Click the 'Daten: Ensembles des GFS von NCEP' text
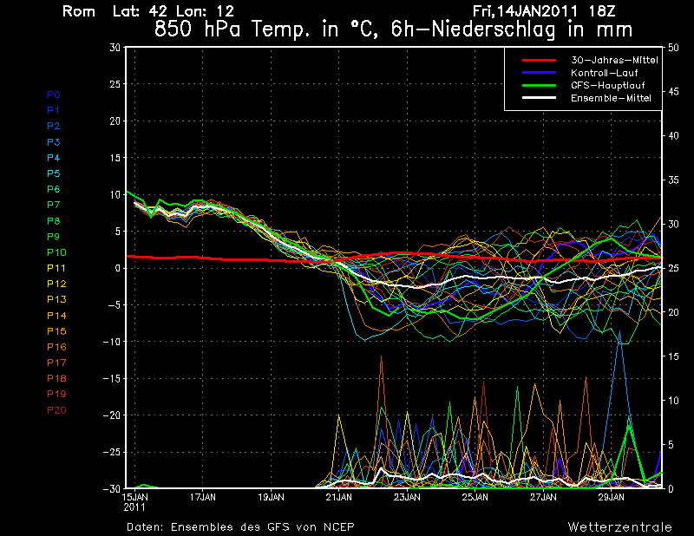Screen dimensions: 694x536 click(x=240, y=526)
